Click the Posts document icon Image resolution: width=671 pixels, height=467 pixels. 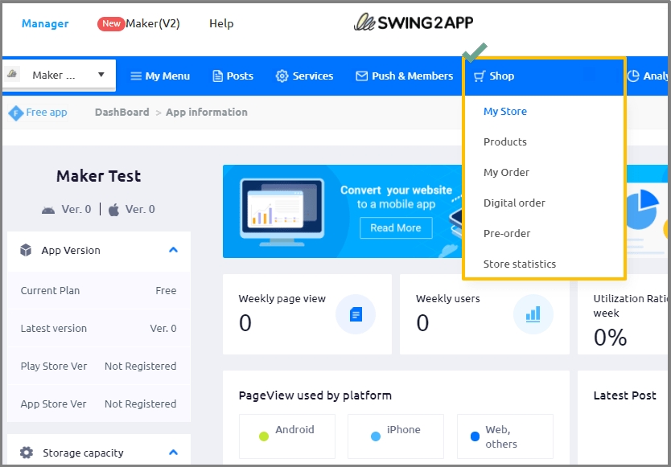[218, 76]
